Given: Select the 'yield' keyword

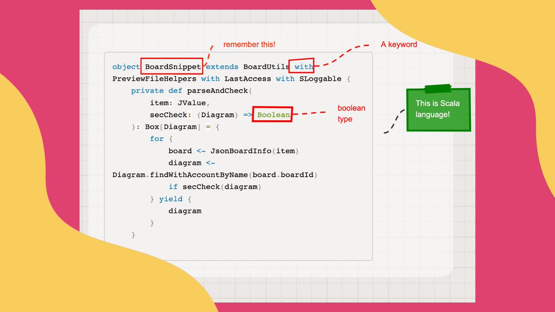Looking at the screenshot, I should [x=171, y=199].
